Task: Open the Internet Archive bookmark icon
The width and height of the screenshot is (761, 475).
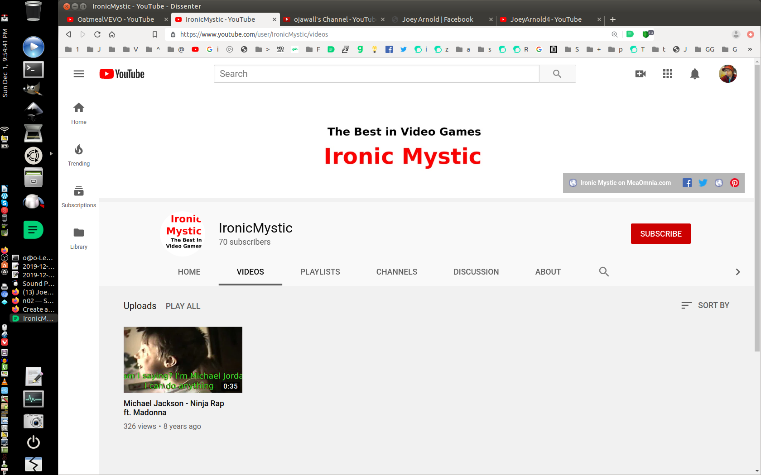Action: [x=554, y=49]
